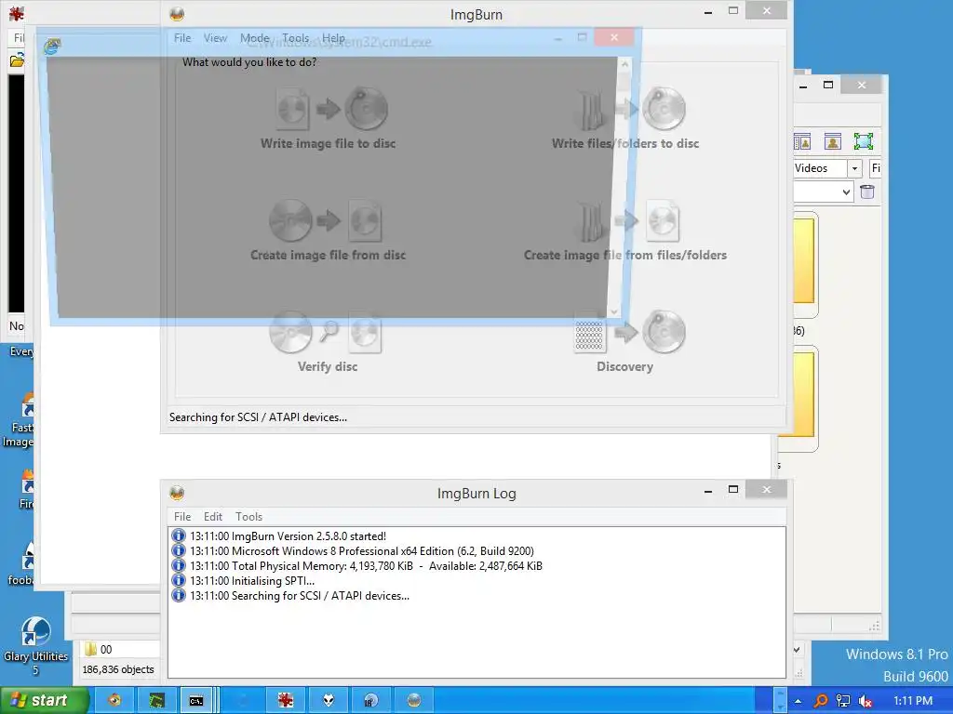Click info icon beside 'ImgBurn Version' log line
The image size is (953, 714).
click(178, 536)
